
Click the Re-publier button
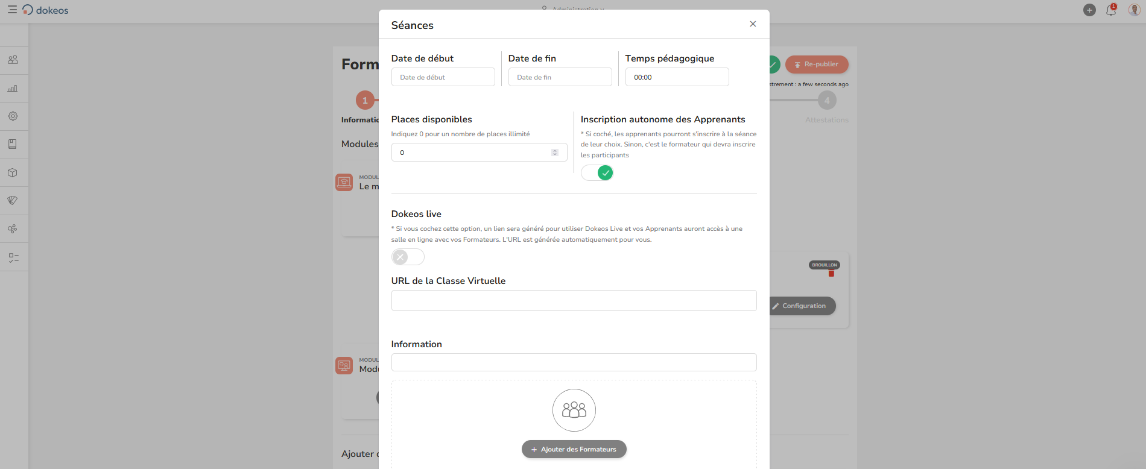817,65
